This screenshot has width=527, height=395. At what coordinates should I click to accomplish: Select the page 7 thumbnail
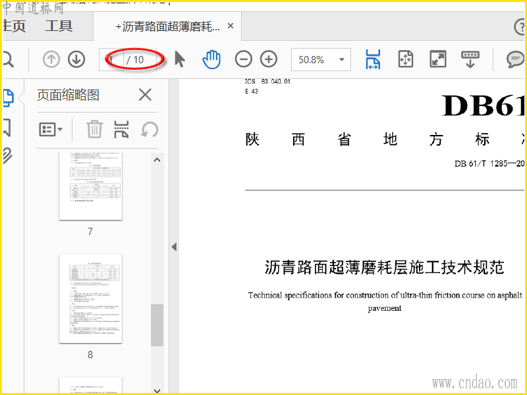[x=90, y=186]
